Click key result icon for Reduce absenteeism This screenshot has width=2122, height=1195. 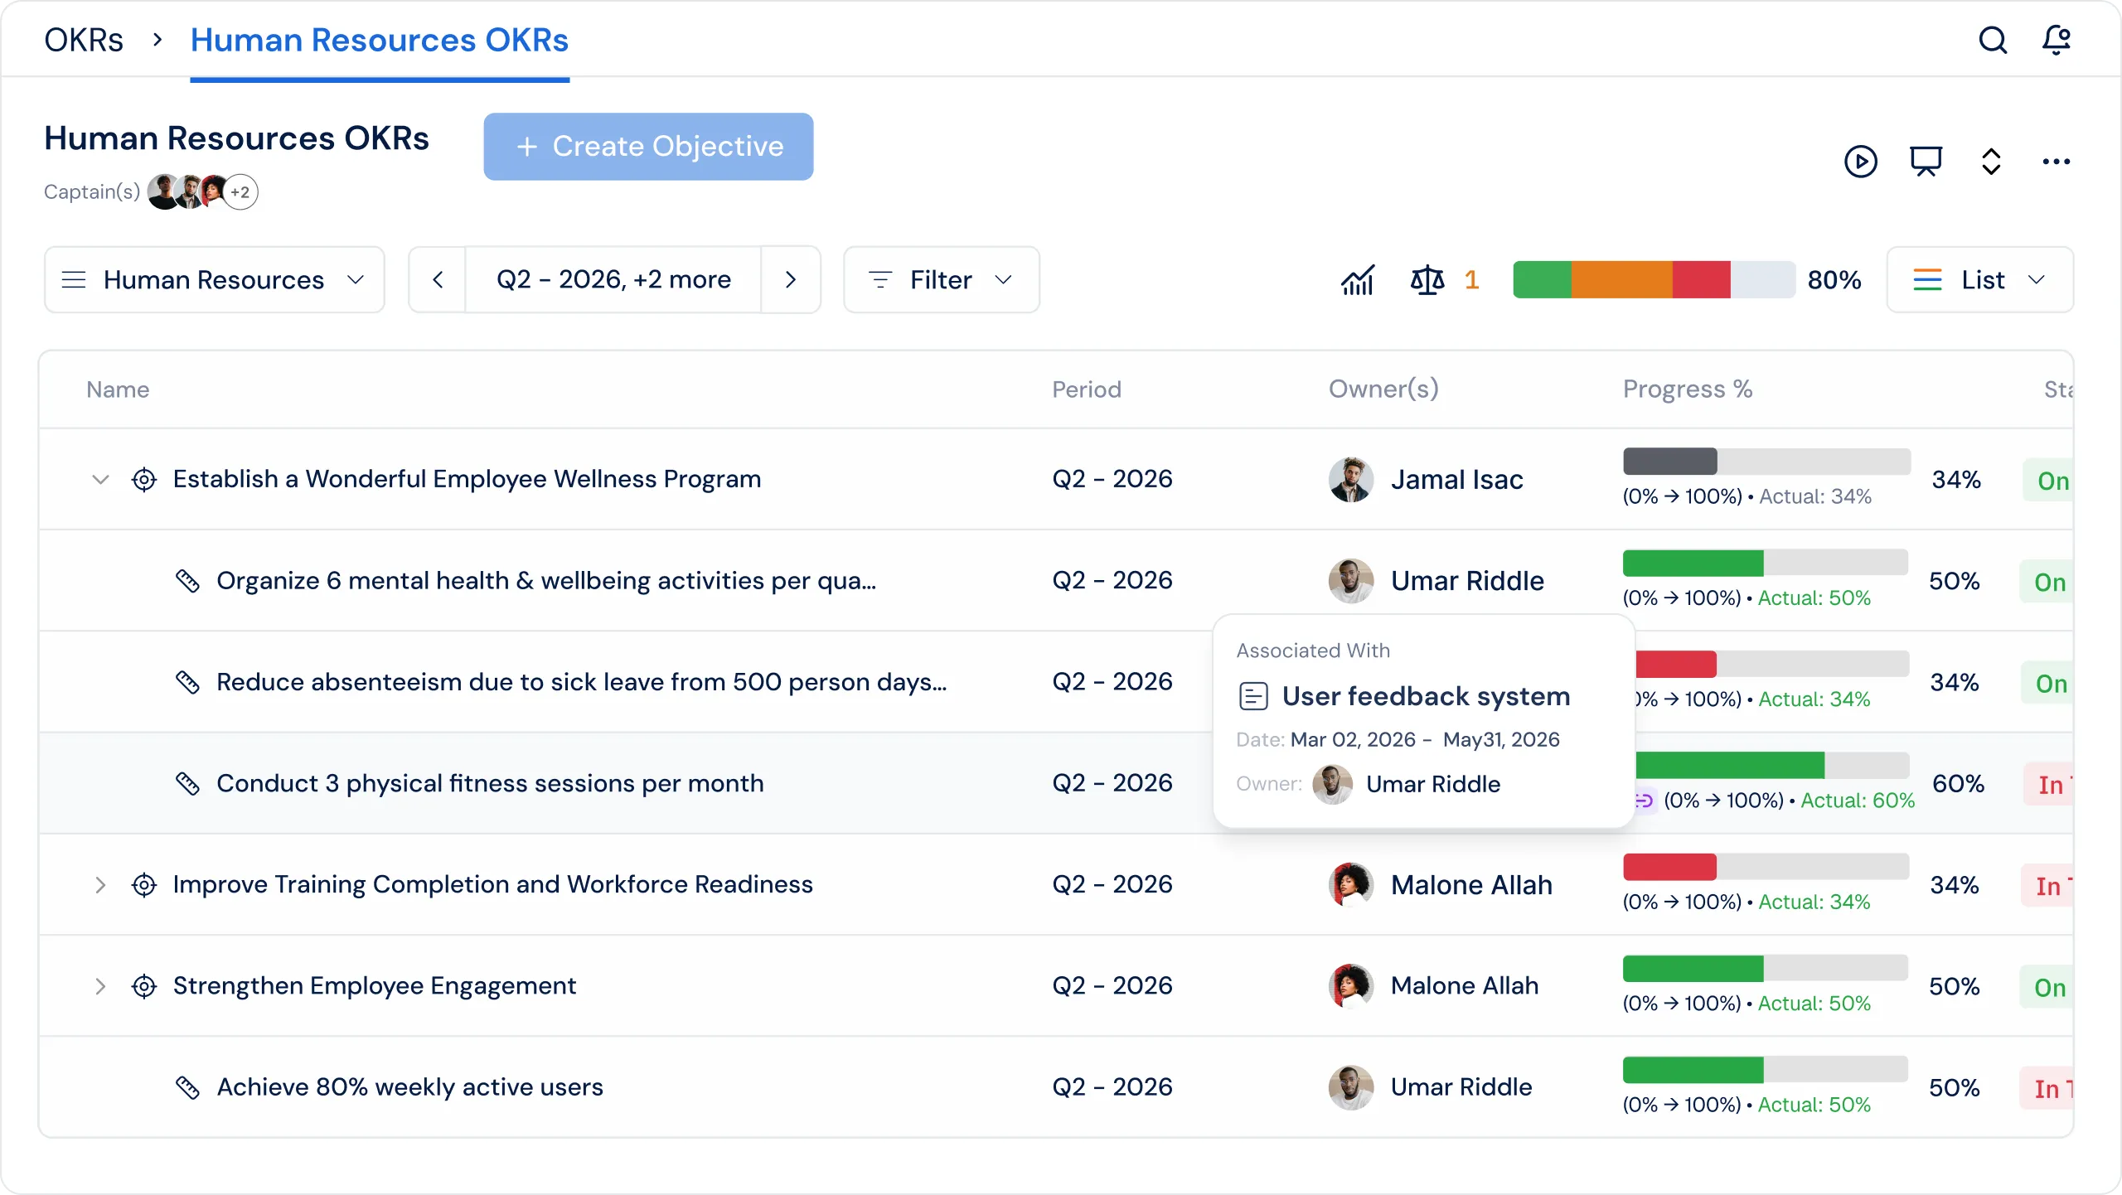coord(187,682)
